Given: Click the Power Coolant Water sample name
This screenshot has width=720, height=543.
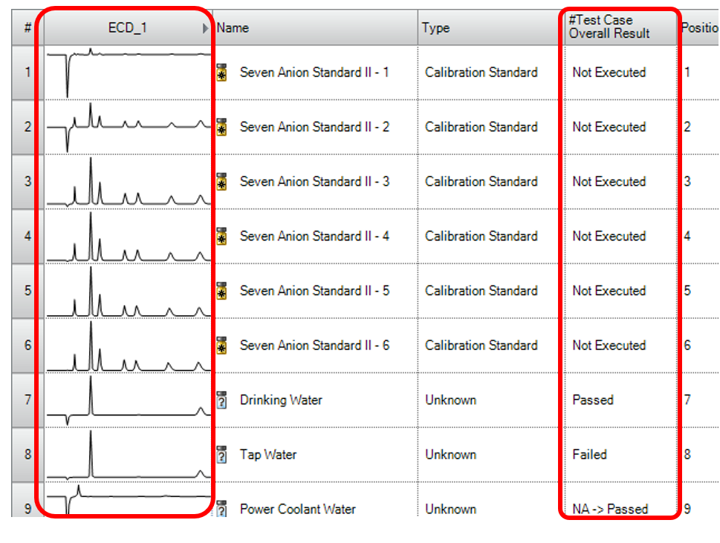Looking at the screenshot, I should tap(297, 510).
